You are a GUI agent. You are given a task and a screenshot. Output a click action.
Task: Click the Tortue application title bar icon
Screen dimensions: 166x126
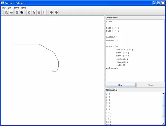pos(3,3)
